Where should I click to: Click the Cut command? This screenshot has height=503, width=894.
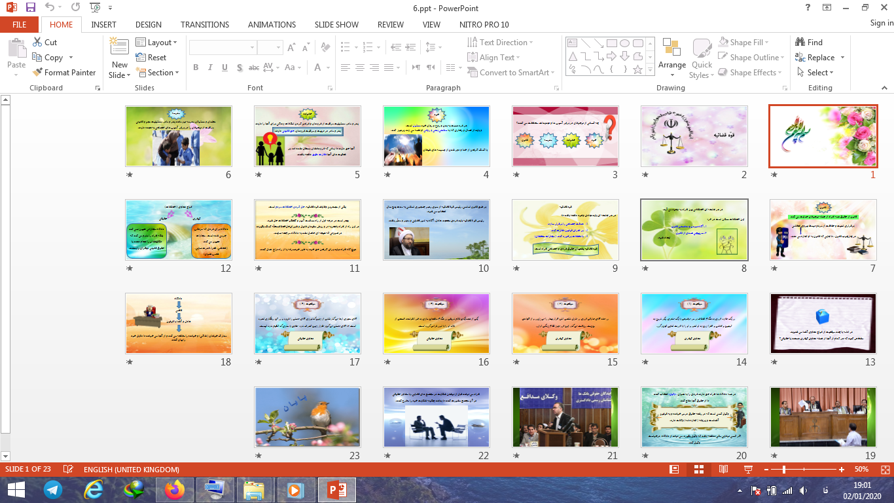[45, 42]
